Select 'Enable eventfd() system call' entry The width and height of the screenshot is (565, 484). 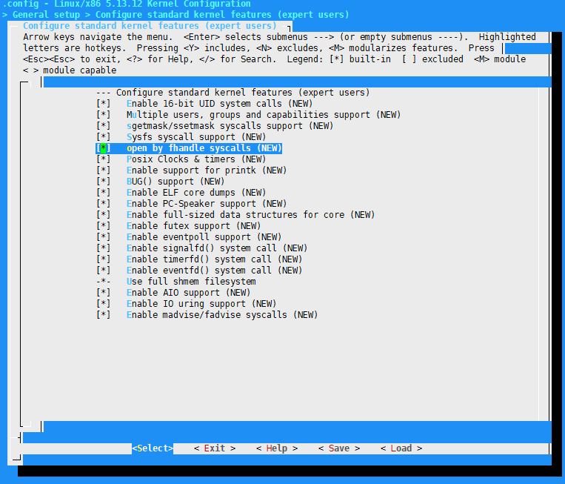(199, 271)
